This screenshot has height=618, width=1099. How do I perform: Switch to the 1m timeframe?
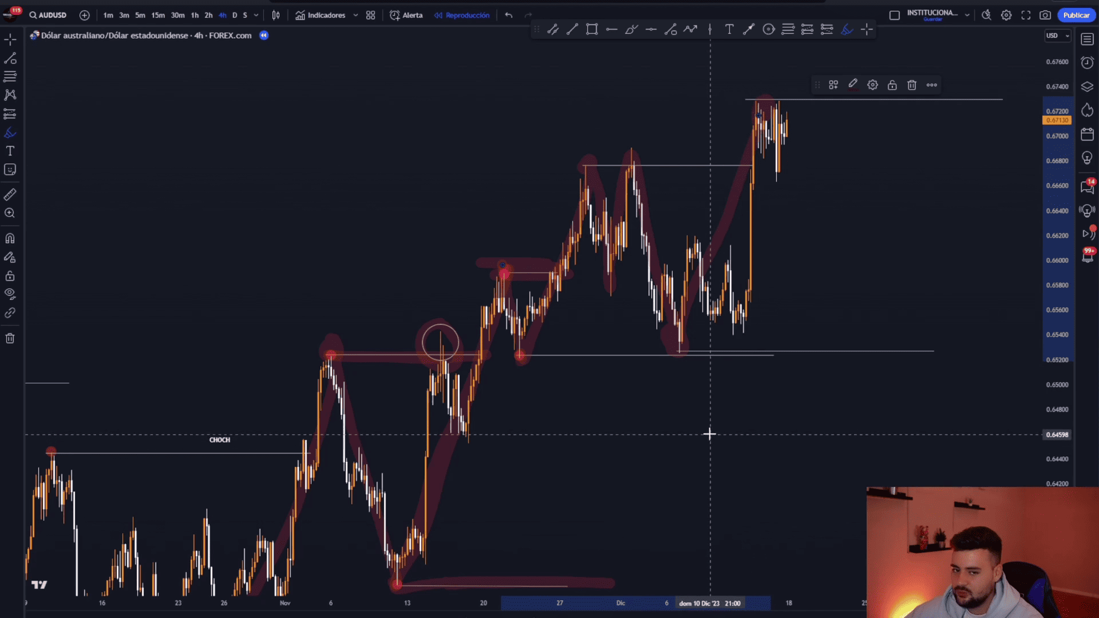[108, 15]
